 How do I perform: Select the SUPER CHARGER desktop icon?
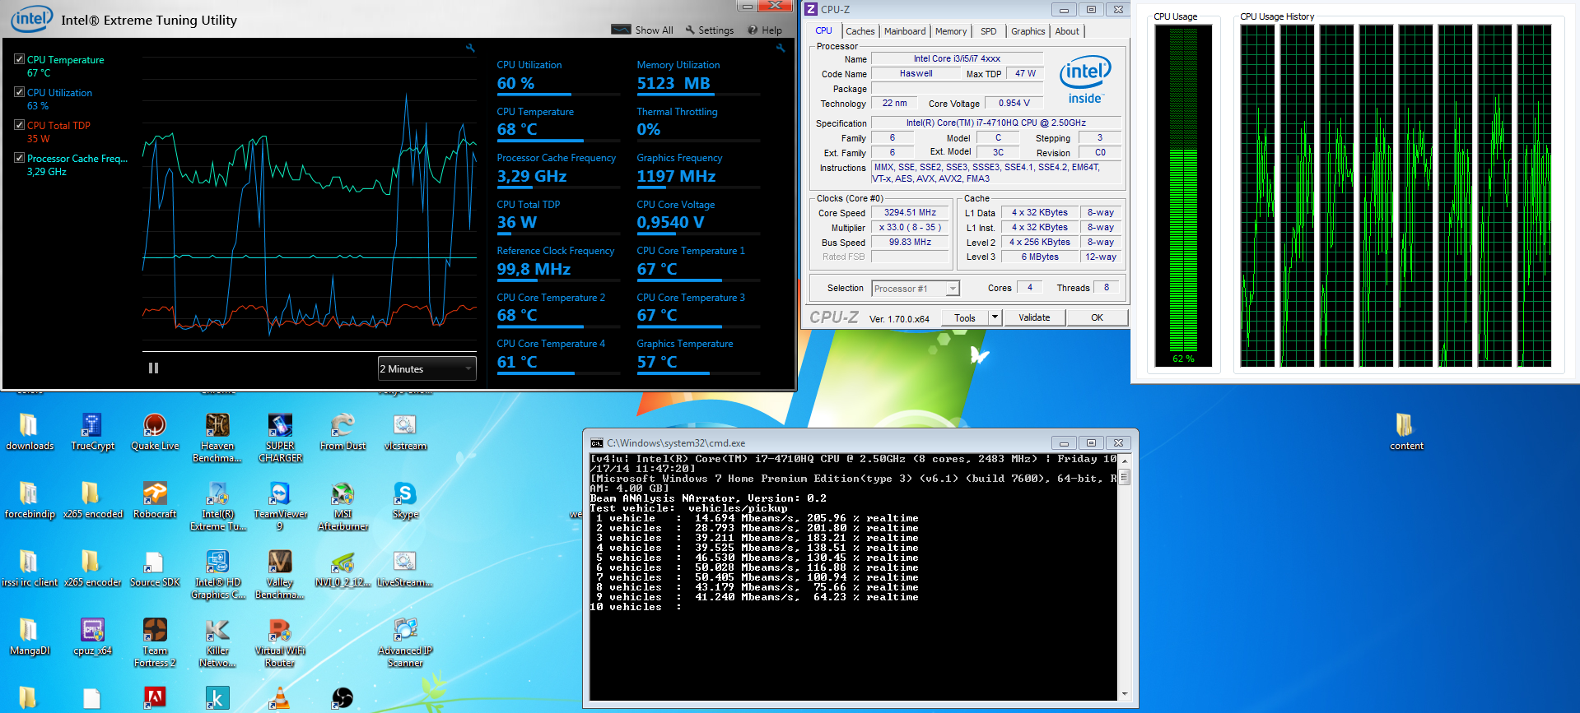(x=280, y=438)
